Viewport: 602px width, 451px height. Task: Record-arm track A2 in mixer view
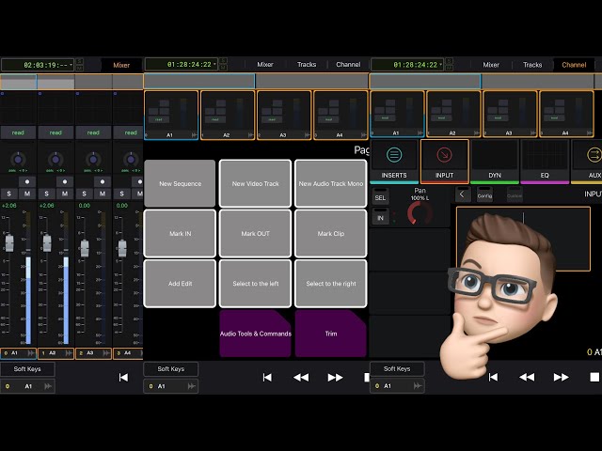65,181
